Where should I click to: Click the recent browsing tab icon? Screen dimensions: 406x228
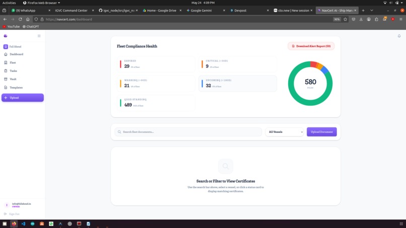click(4, 11)
